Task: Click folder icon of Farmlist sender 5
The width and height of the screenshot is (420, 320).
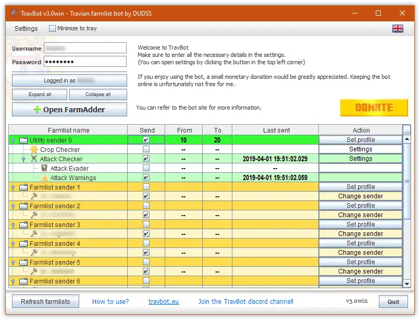Action: [23, 262]
